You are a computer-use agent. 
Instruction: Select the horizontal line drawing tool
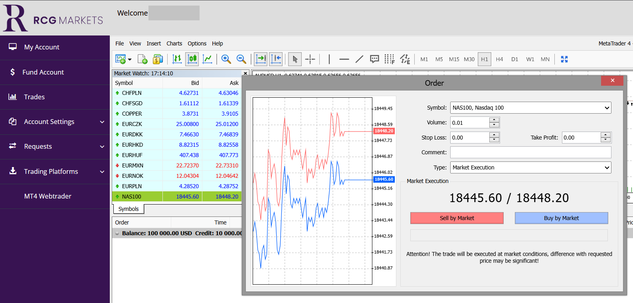tap(344, 59)
